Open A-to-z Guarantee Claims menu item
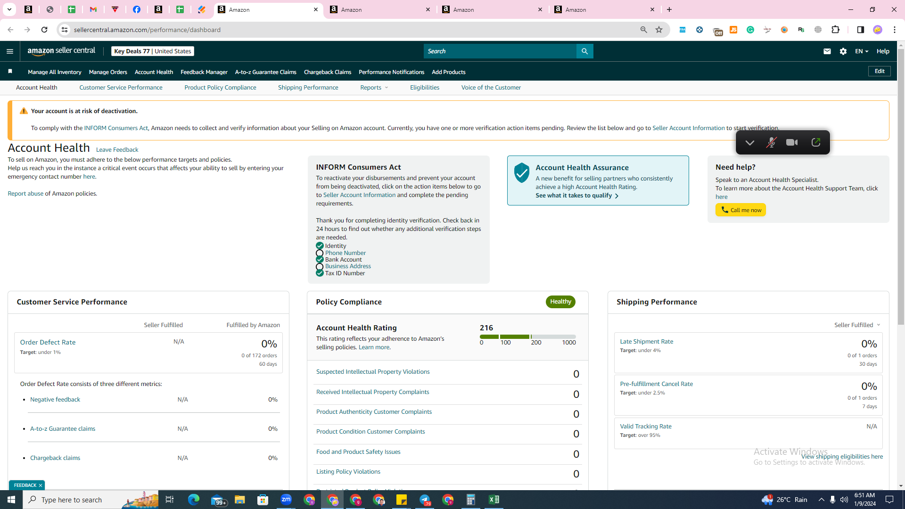The image size is (905, 509). coord(266,72)
